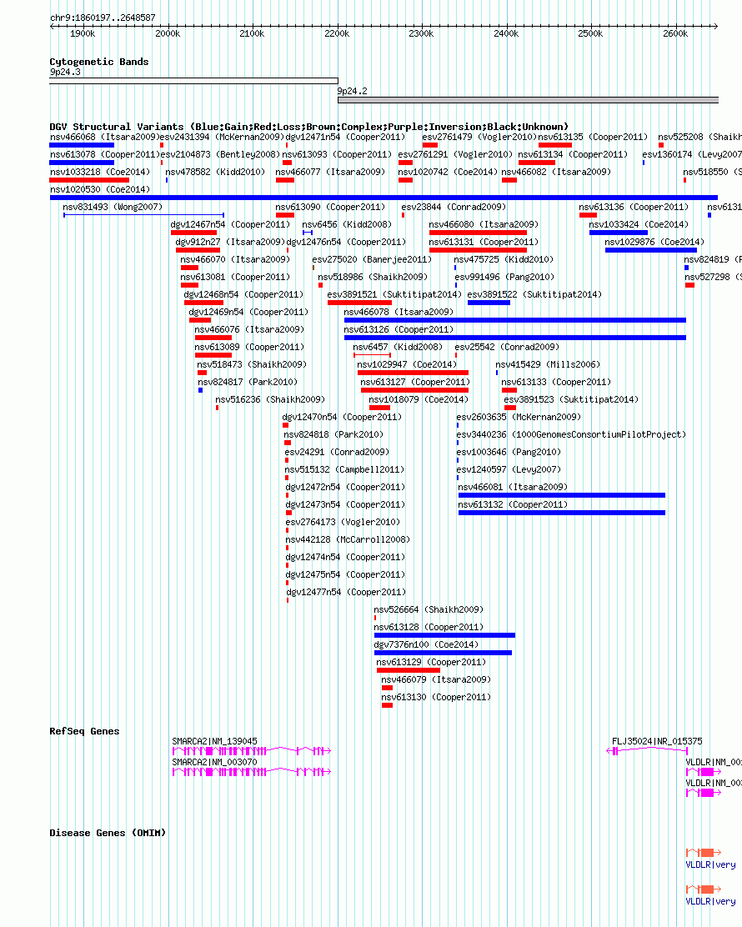Open variant nsv466081 (Itsara2009)
742x927 pixels.
click(514, 487)
